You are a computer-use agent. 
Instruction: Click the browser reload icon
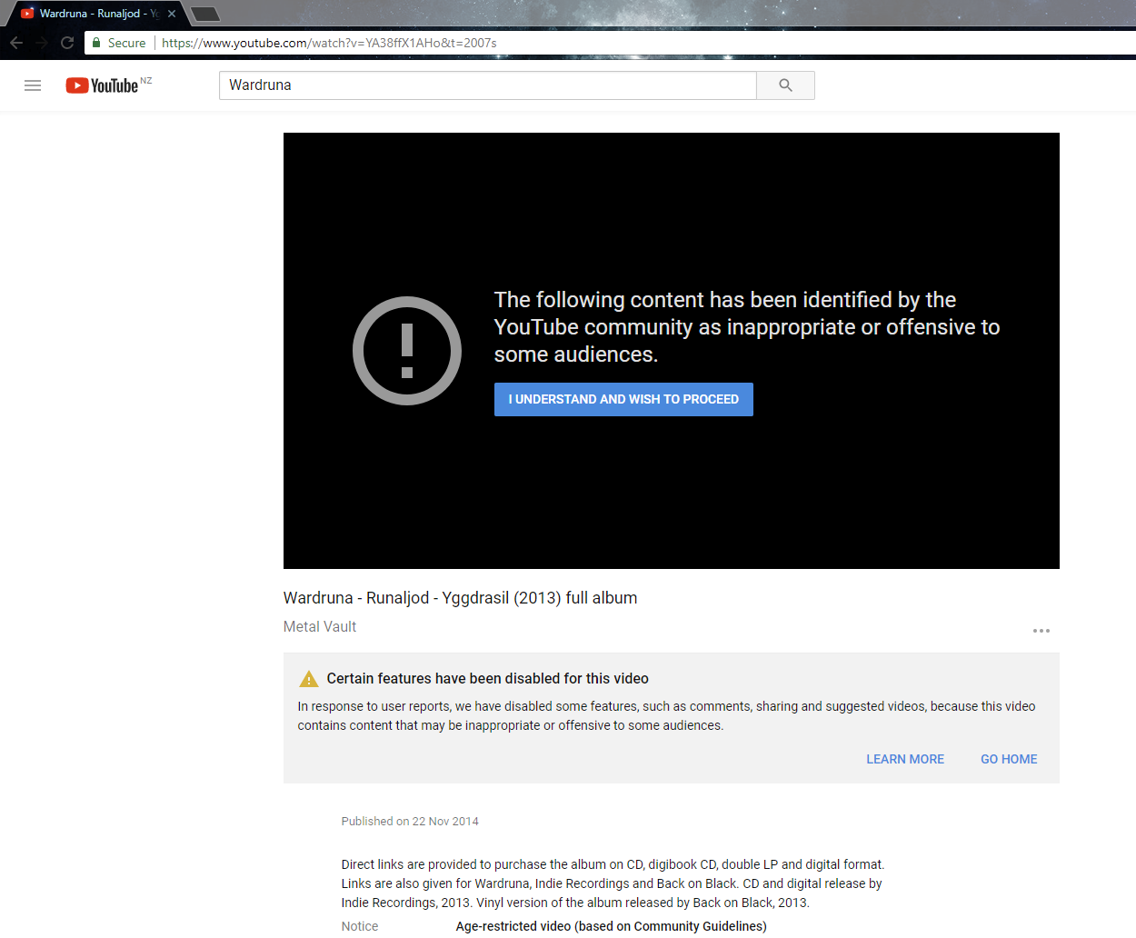pos(66,42)
